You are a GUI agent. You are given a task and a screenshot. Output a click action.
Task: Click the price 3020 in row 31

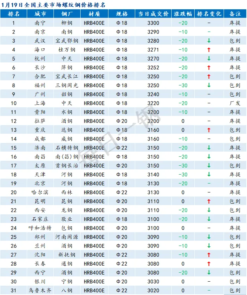pyautogui.click(x=153, y=290)
